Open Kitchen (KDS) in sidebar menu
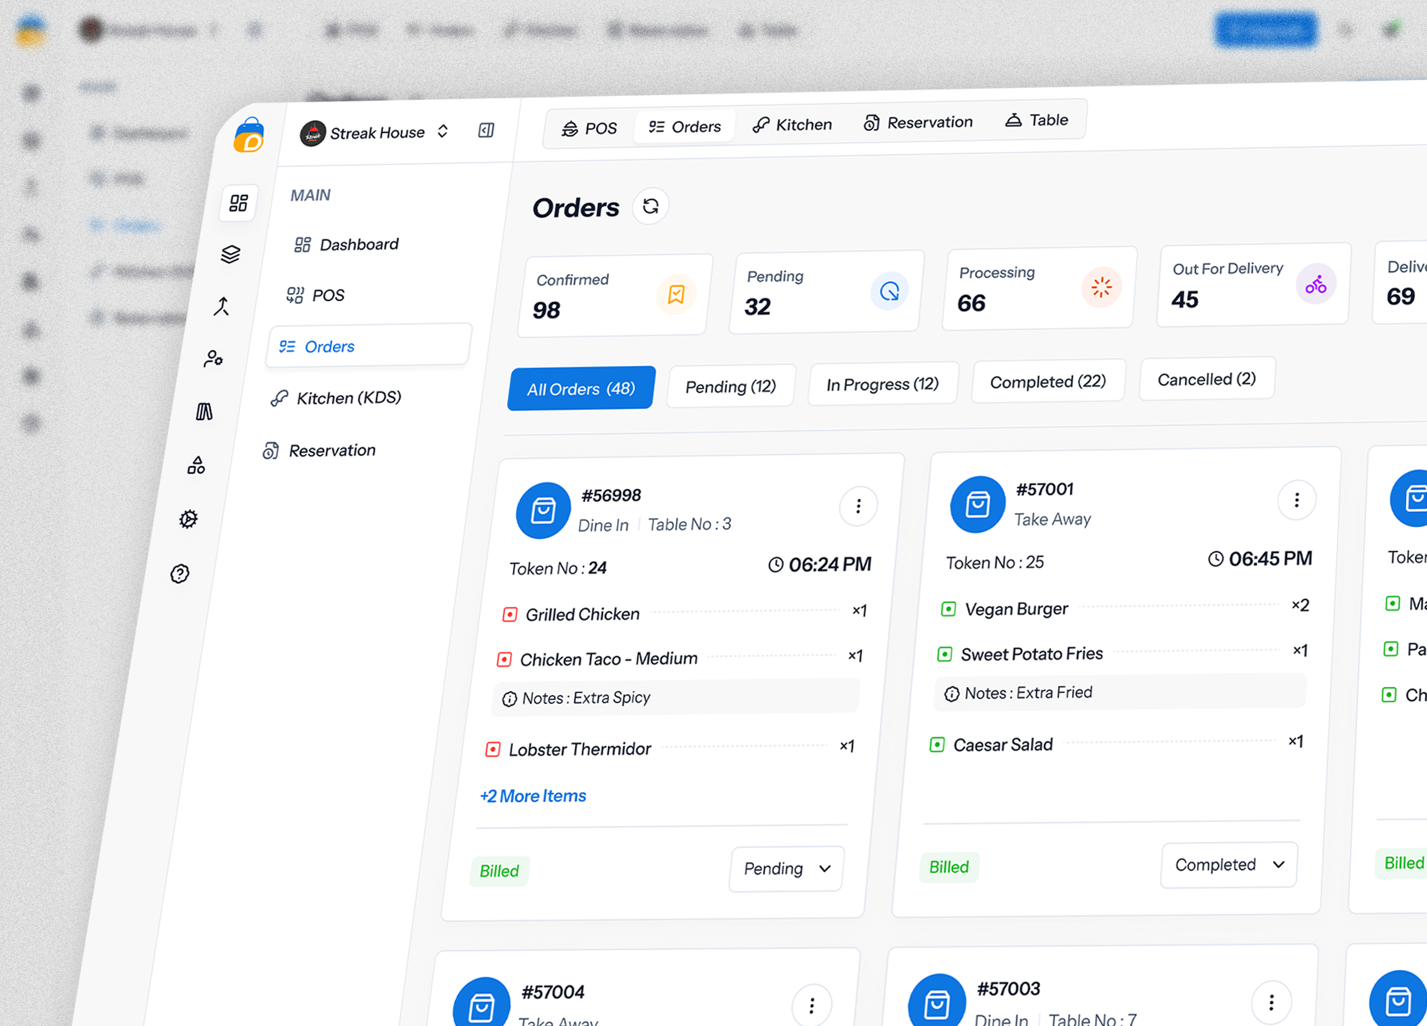The image size is (1427, 1026). (x=348, y=397)
